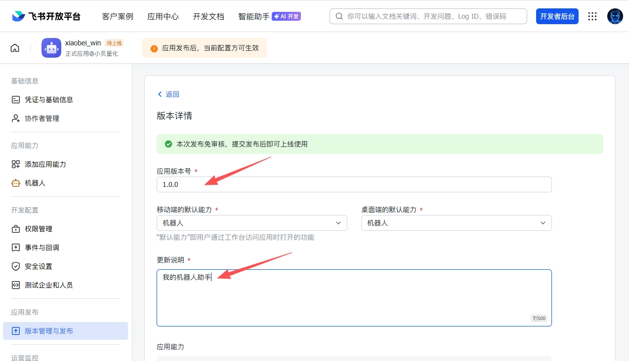This screenshot has height=361, width=629.
Task: Go to 添加应用能力 in the sidebar
Action: click(45, 164)
